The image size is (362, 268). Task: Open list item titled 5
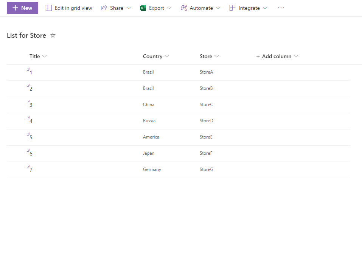tap(31, 137)
